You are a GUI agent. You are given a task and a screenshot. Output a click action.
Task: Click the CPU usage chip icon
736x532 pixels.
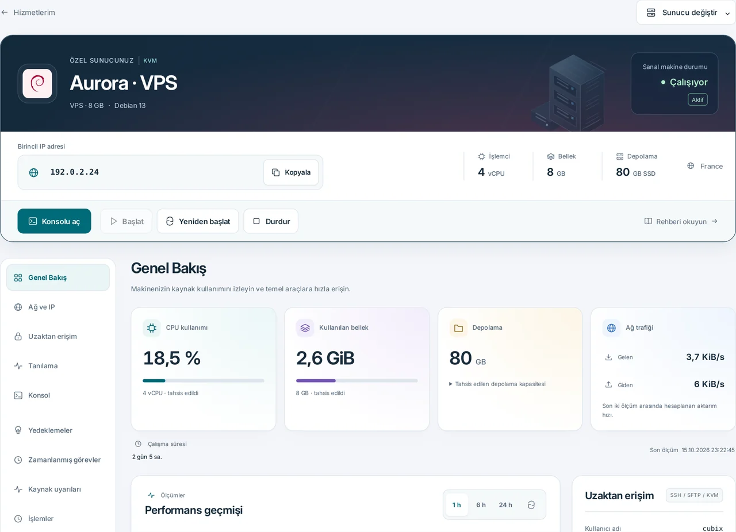tap(152, 328)
